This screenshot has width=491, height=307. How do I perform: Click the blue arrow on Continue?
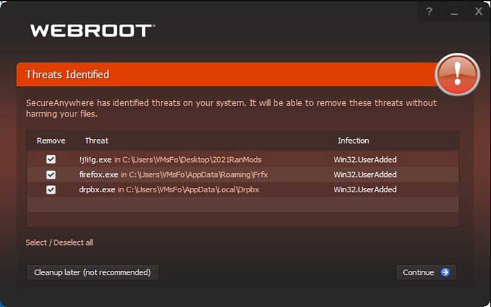[x=445, y=273]
